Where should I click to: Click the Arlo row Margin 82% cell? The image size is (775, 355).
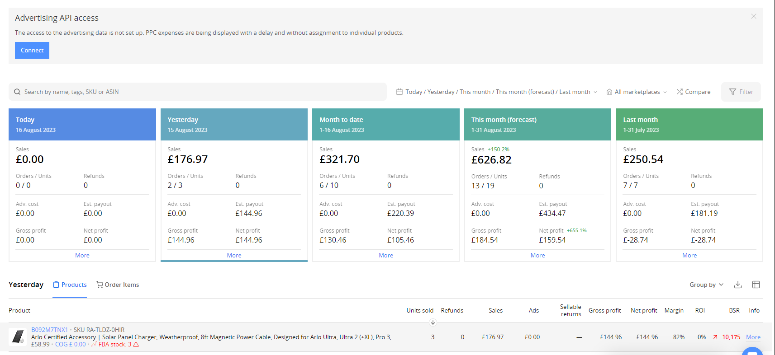679,337
